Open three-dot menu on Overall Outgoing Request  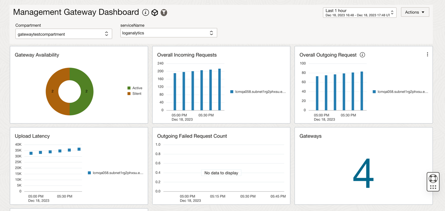click(x=427, y=54)
